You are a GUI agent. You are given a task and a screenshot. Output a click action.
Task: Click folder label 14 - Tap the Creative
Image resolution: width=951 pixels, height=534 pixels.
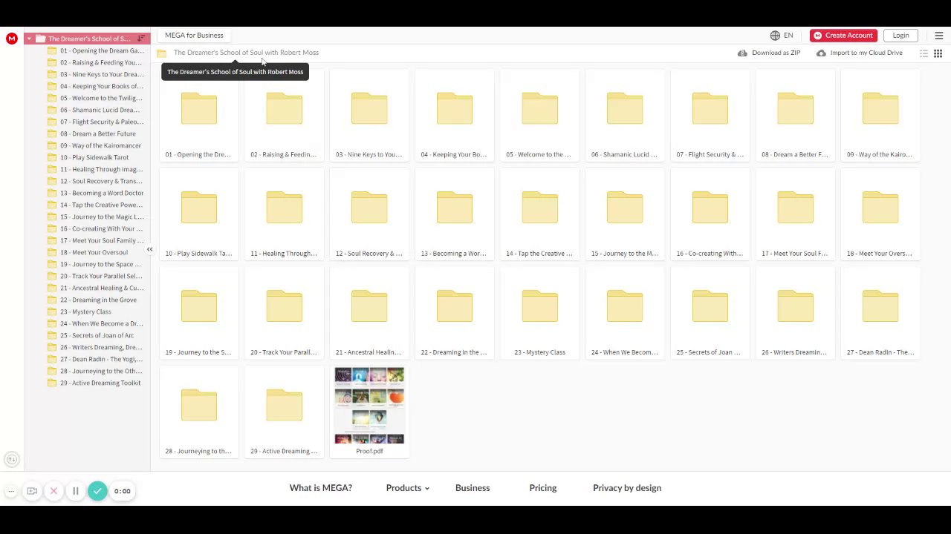click(x=539, y=254)
